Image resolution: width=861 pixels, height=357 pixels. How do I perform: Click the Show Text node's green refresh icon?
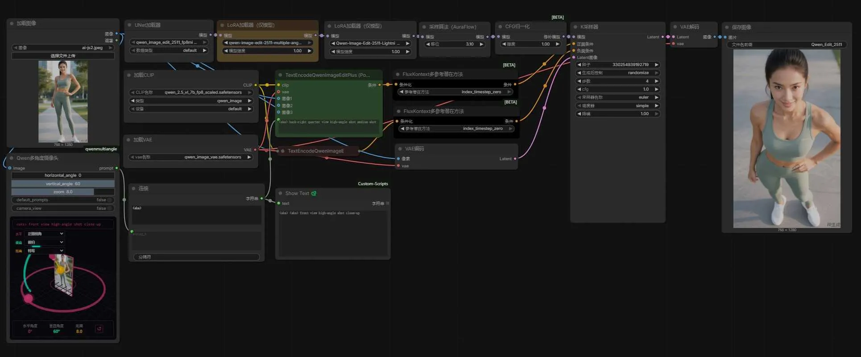tap(314, 193)
